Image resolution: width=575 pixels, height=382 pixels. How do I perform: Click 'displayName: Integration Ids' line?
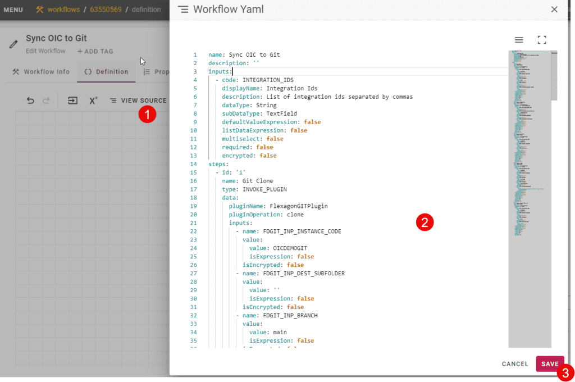(x=270, y=88)
